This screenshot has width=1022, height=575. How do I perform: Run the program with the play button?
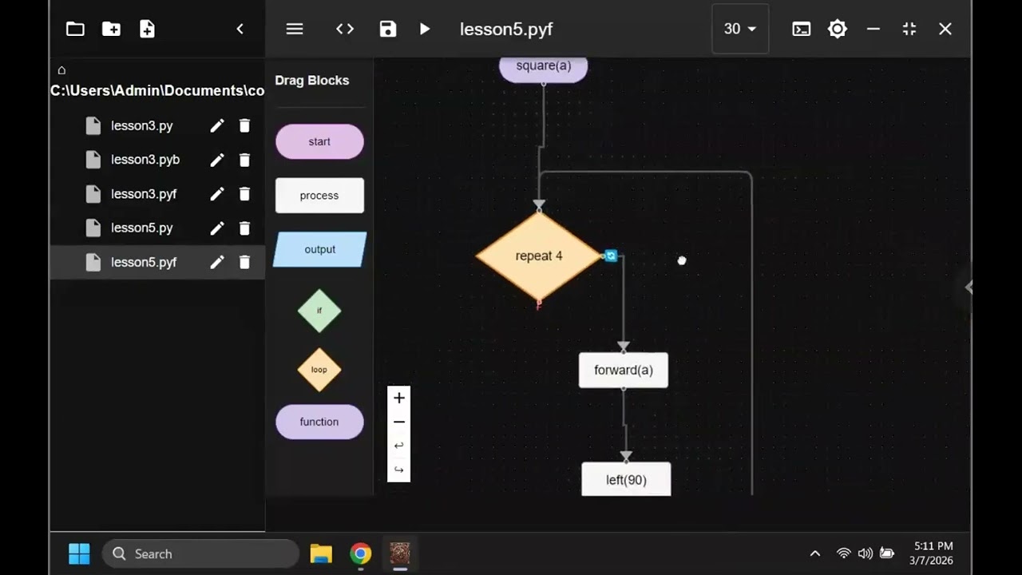425,29
